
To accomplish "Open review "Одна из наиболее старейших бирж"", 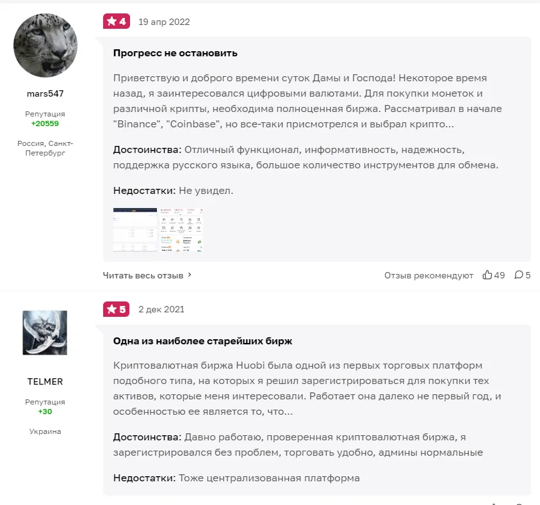I will [203, 341].
